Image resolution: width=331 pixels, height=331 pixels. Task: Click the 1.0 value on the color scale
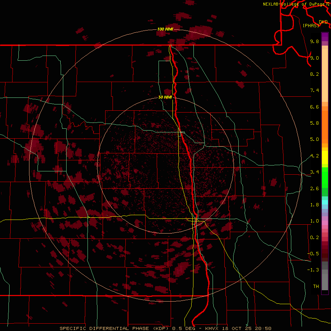(314, 221)
